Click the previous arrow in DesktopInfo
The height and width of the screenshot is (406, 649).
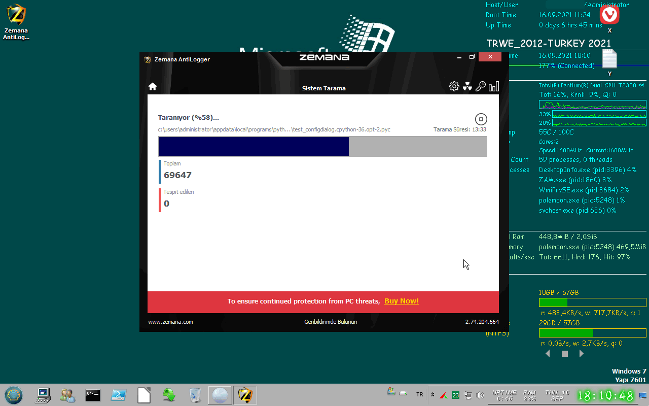(548, 354)
